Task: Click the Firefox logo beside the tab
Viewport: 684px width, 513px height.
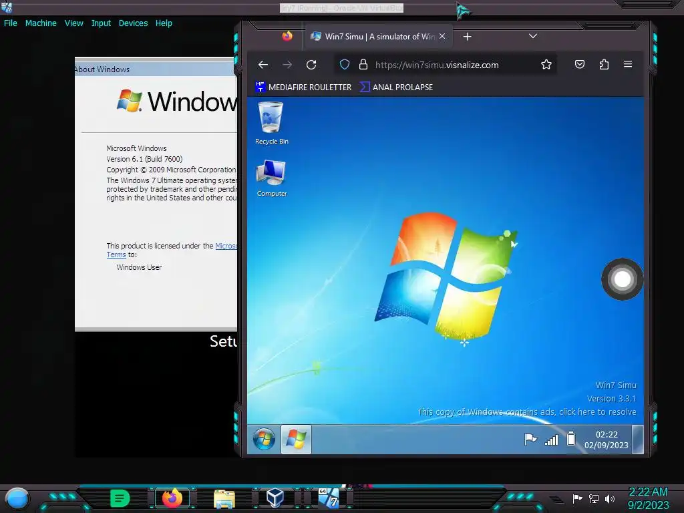Action: pos(287,36)
